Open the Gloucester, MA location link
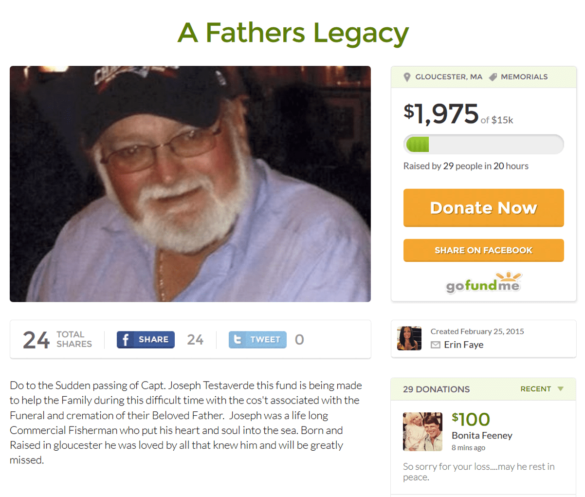 (449, 77)
